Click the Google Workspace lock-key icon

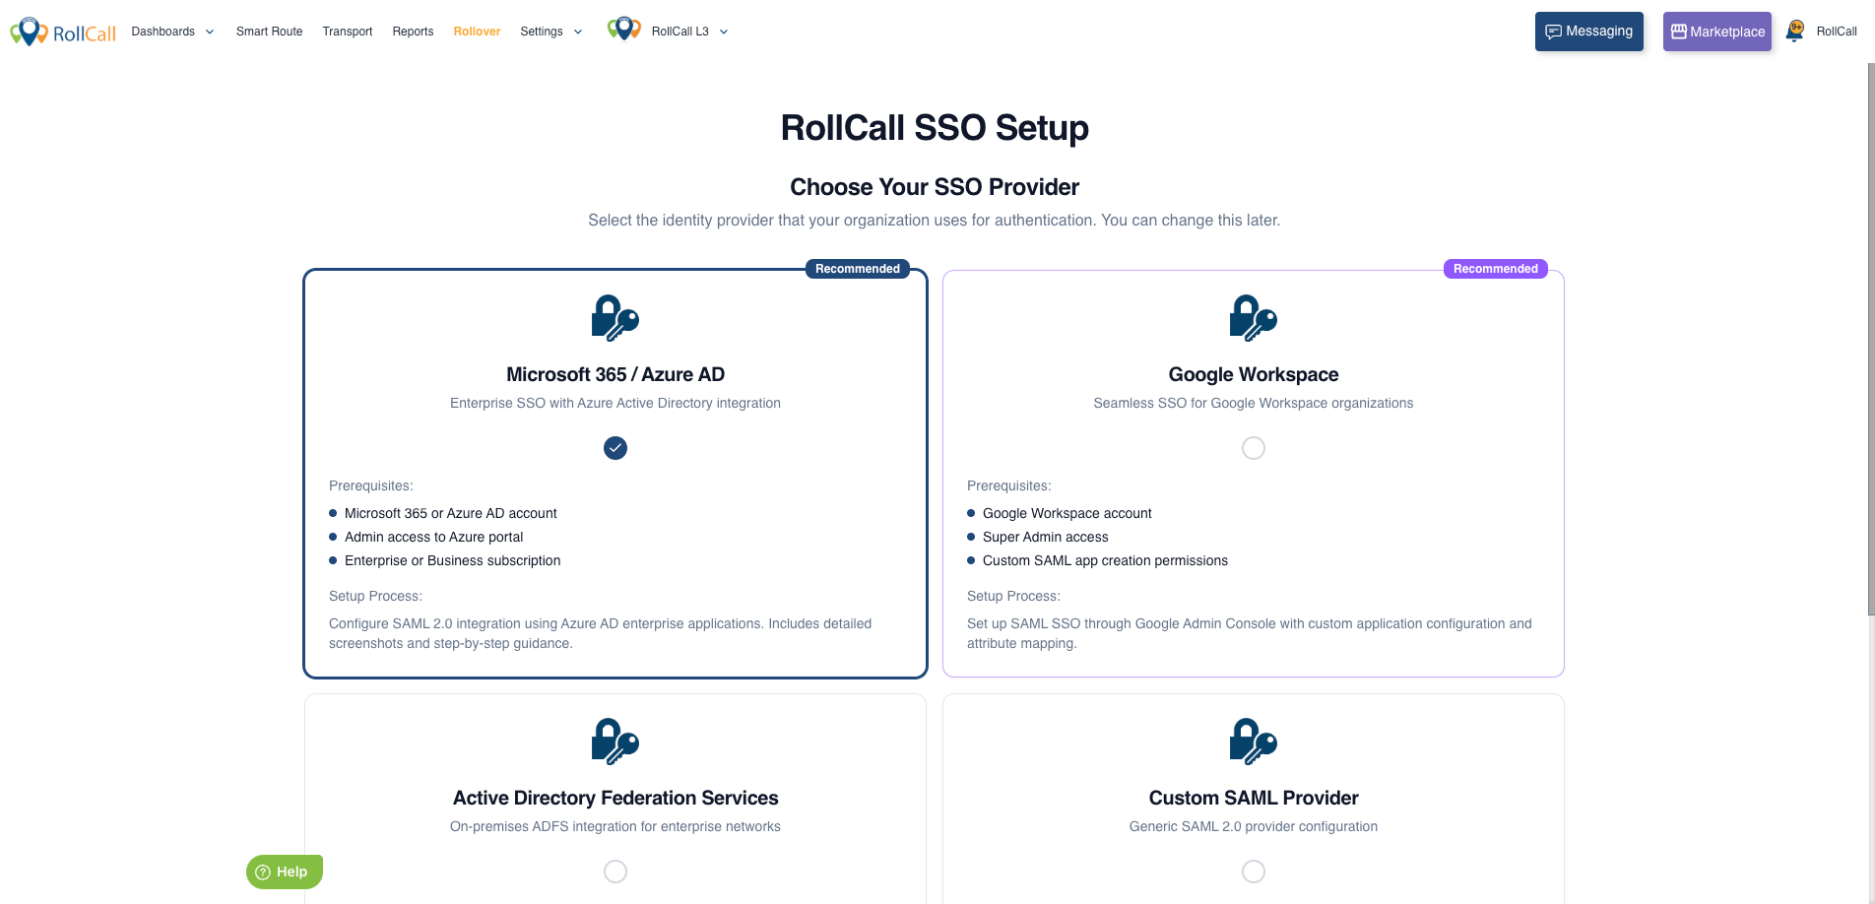(1253, 318)
